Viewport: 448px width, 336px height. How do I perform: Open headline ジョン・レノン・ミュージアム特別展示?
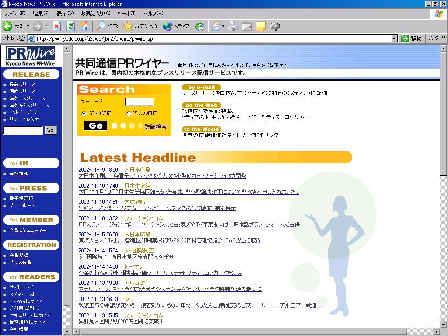[157, 208]
